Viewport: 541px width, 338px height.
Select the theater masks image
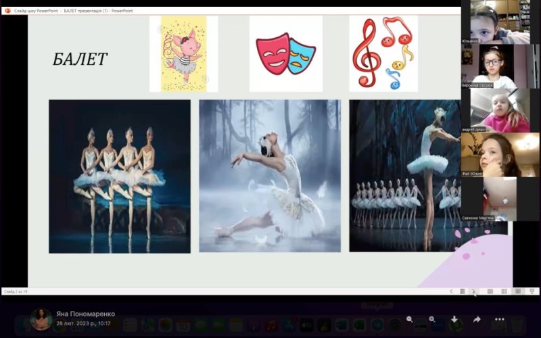point(286,54)
